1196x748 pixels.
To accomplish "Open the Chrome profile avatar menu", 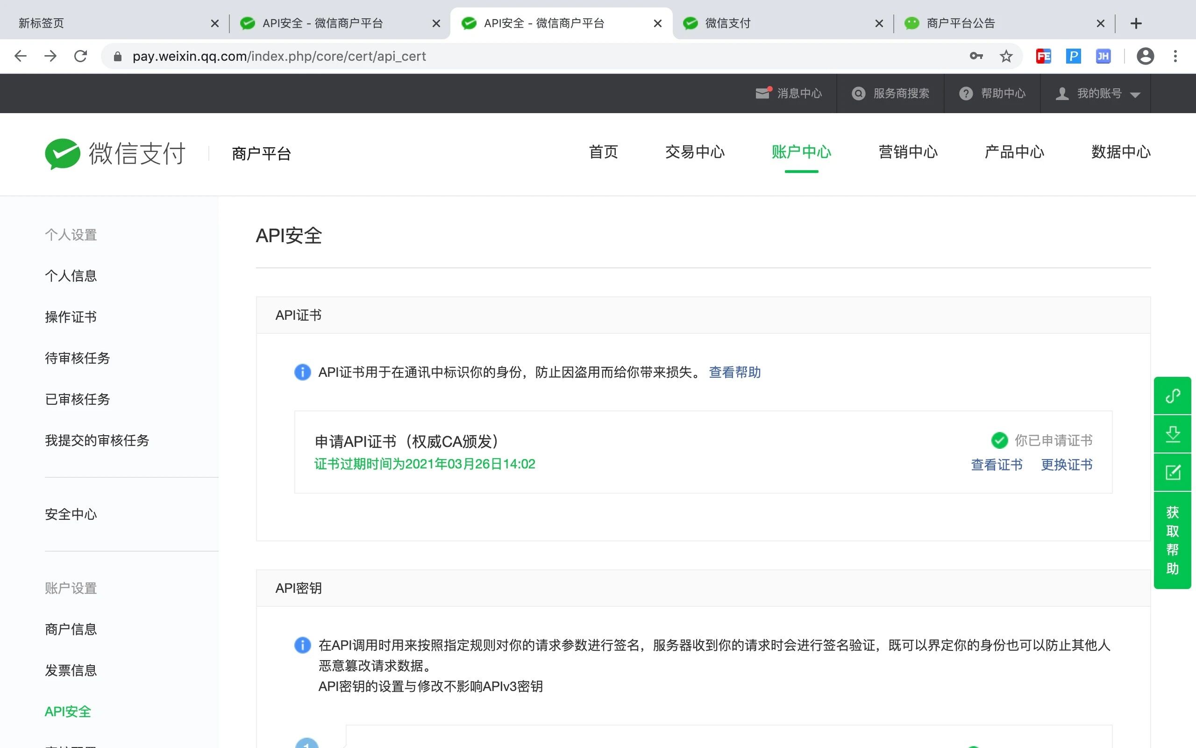I will tap(1145, 57).
